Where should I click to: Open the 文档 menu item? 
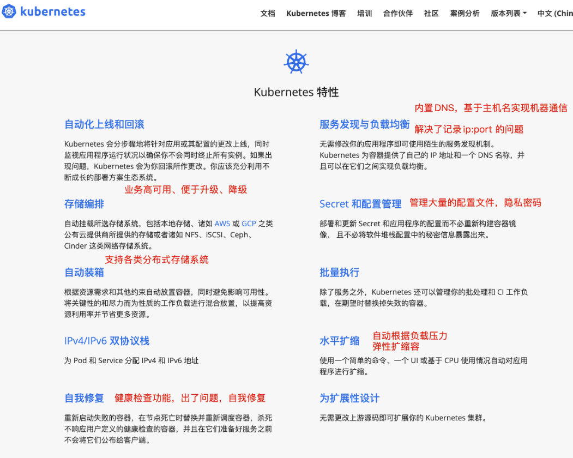(268, 14)
